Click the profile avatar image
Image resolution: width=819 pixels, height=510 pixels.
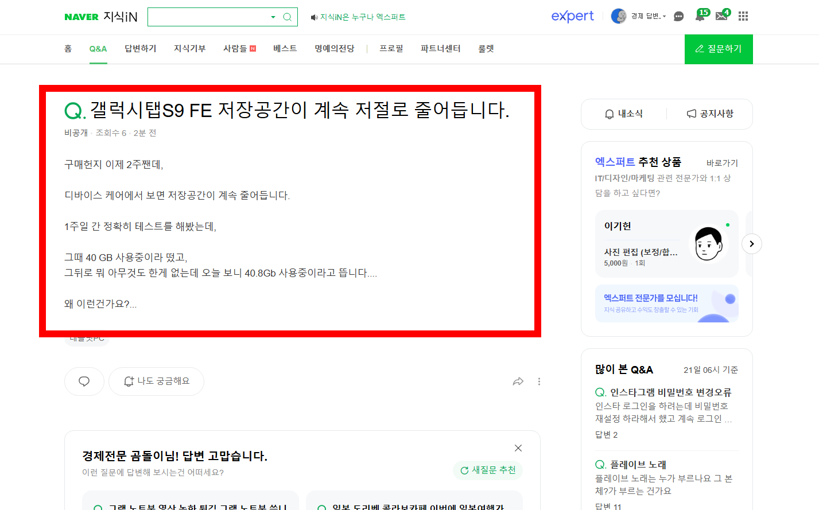[619, 16]
